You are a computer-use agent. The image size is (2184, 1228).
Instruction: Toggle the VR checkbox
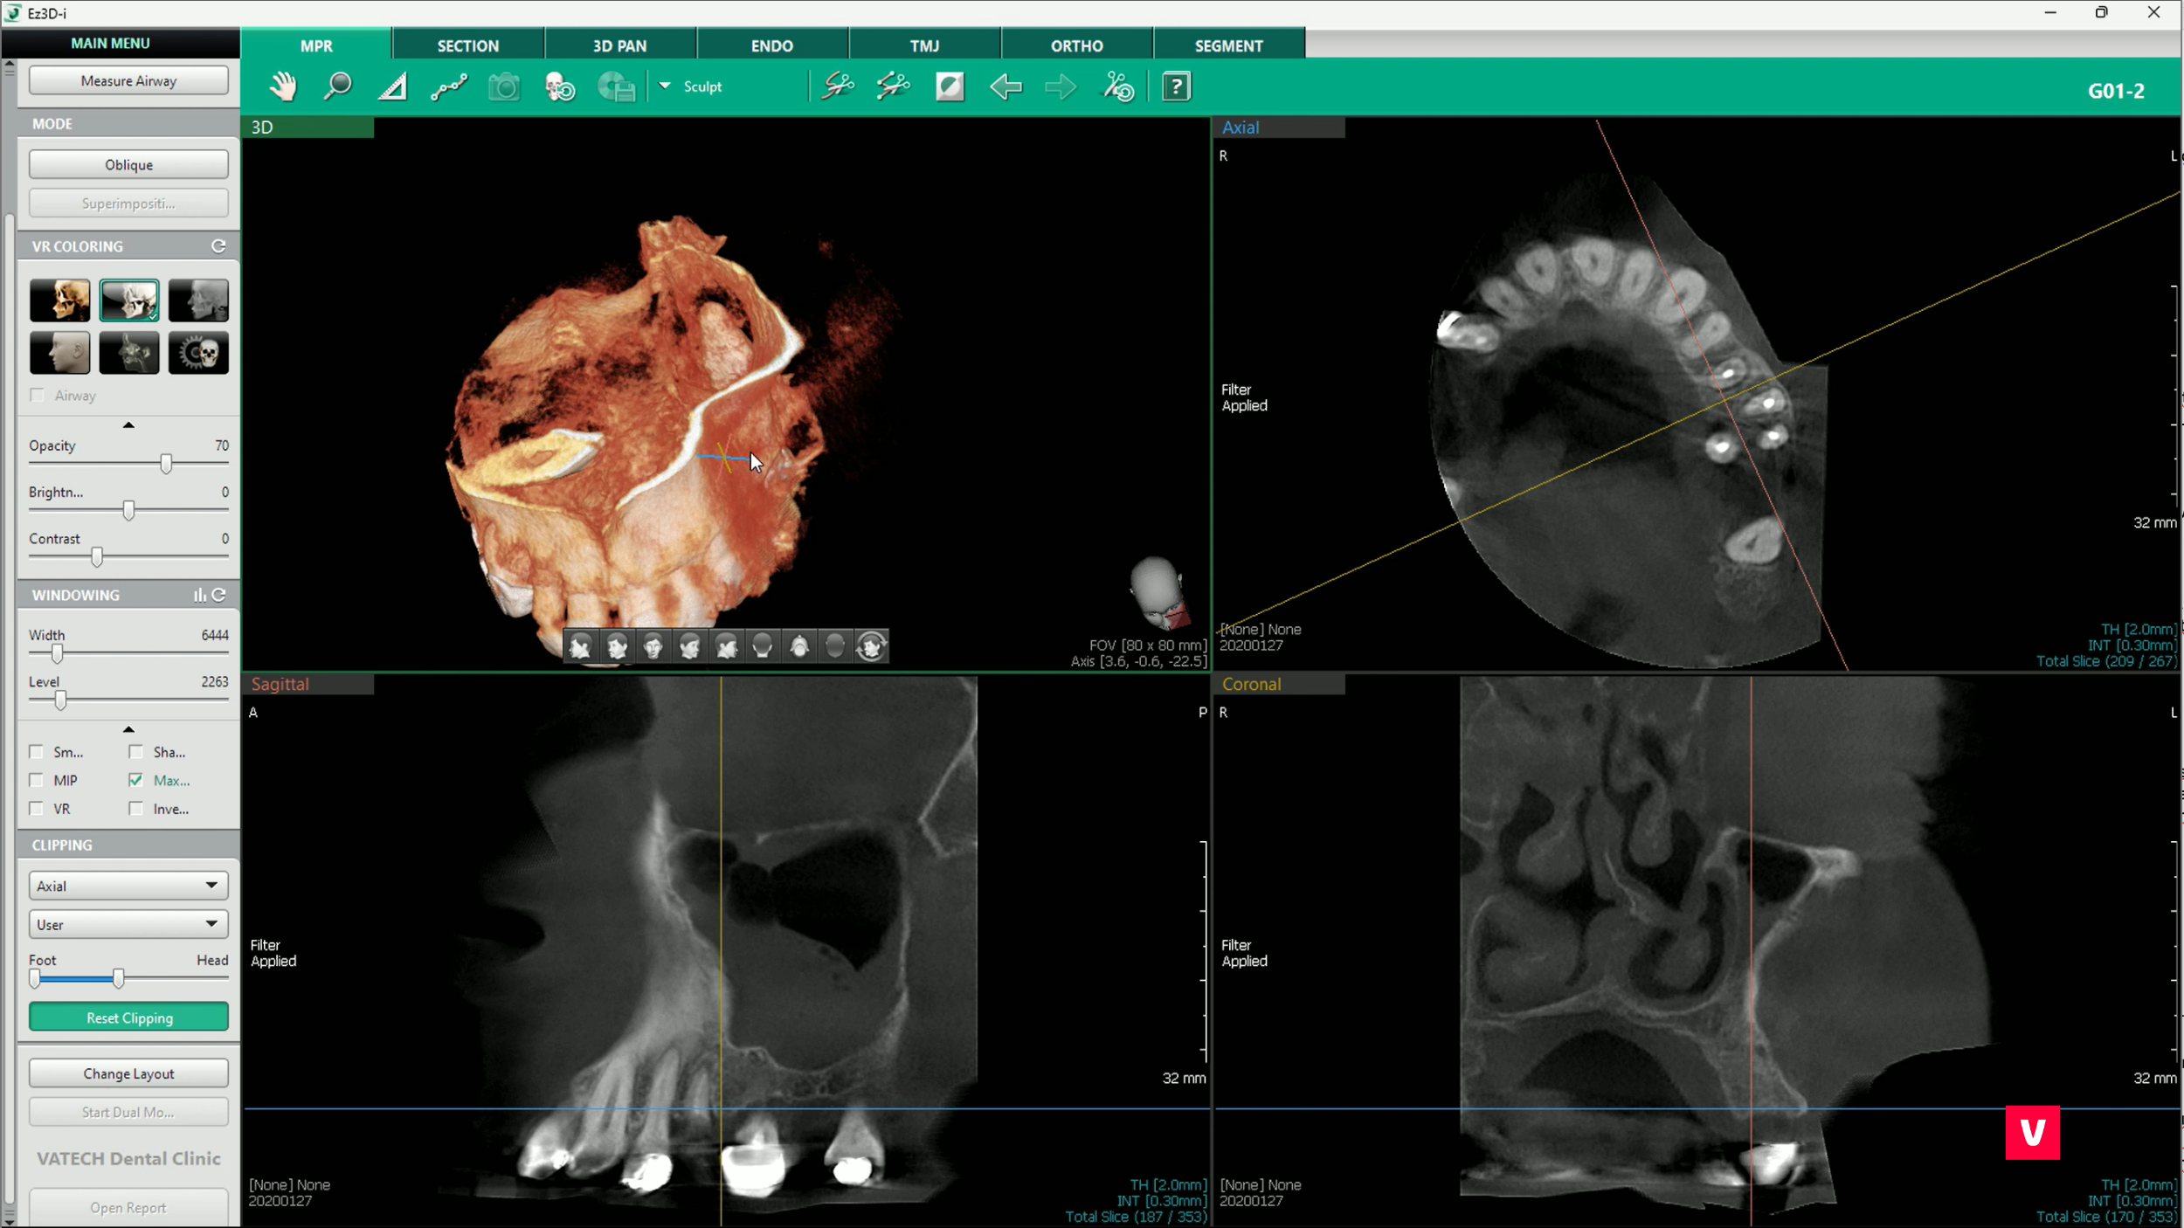coord(37,809)
